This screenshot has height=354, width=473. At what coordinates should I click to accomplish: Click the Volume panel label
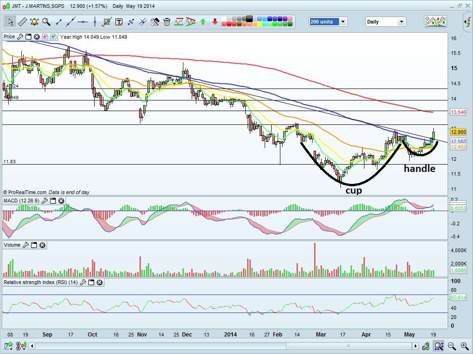tap(12, 245)
